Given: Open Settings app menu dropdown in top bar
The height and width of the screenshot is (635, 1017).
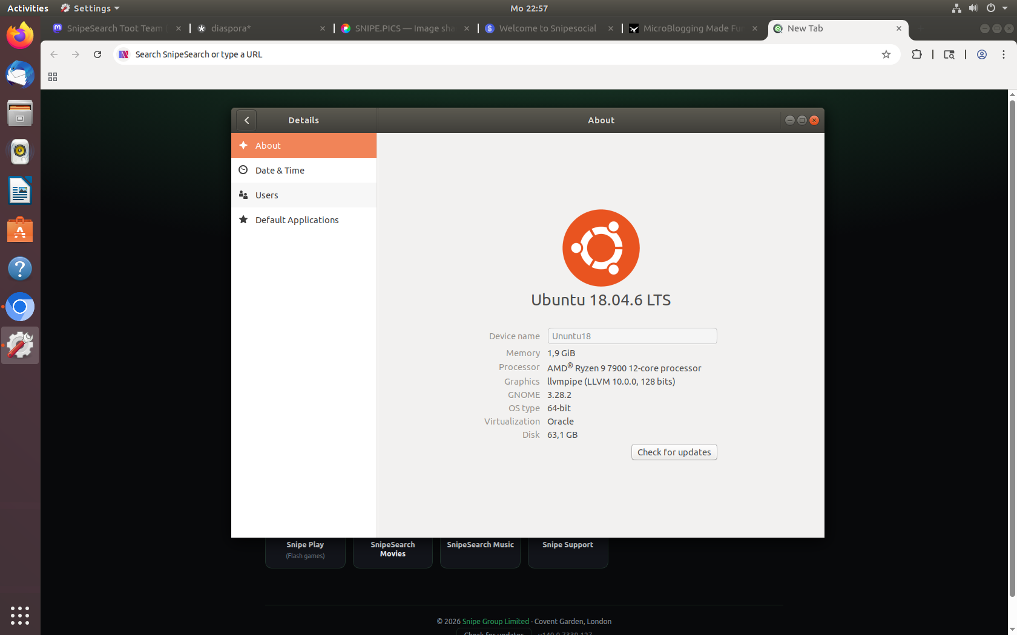Looking at the screenshot, I should click(90, 8).
